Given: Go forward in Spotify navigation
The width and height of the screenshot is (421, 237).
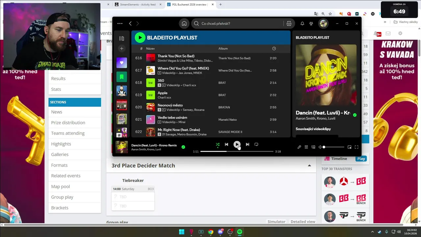Looking at the screenshot, I should (x=137, y=24).
